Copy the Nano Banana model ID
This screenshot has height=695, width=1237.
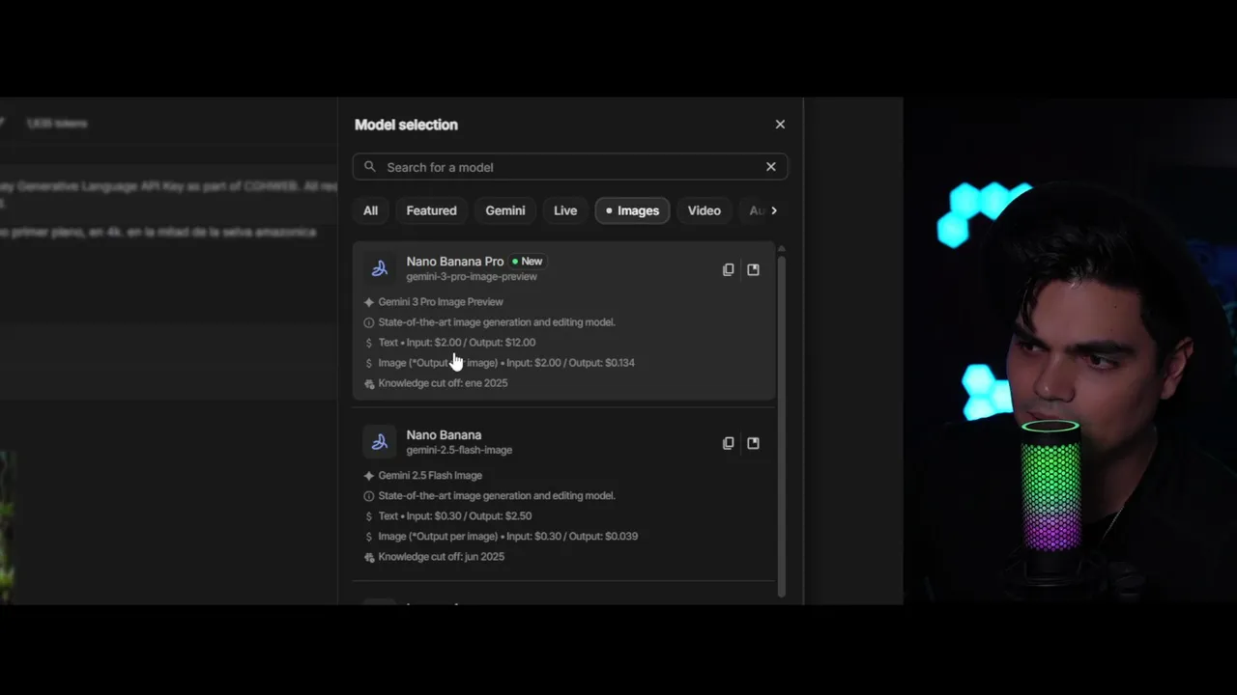(729, 443)
